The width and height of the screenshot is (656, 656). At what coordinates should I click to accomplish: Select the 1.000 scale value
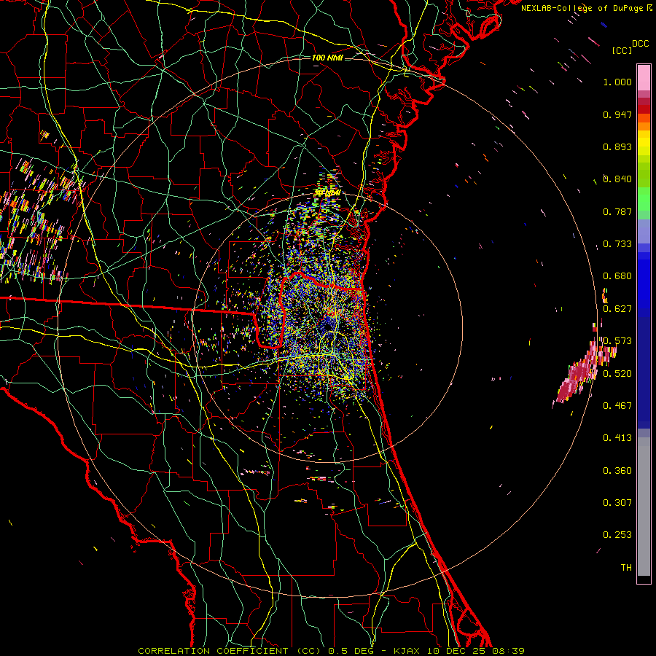(x=617, y=82)
